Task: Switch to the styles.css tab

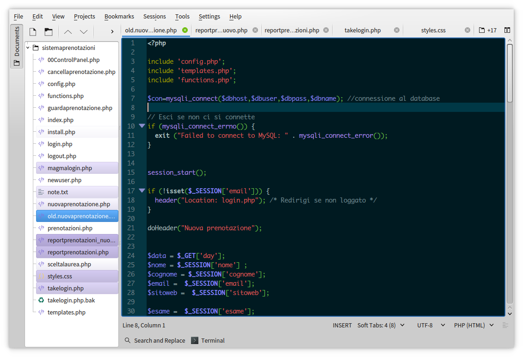Action: (x=433, y=31)
